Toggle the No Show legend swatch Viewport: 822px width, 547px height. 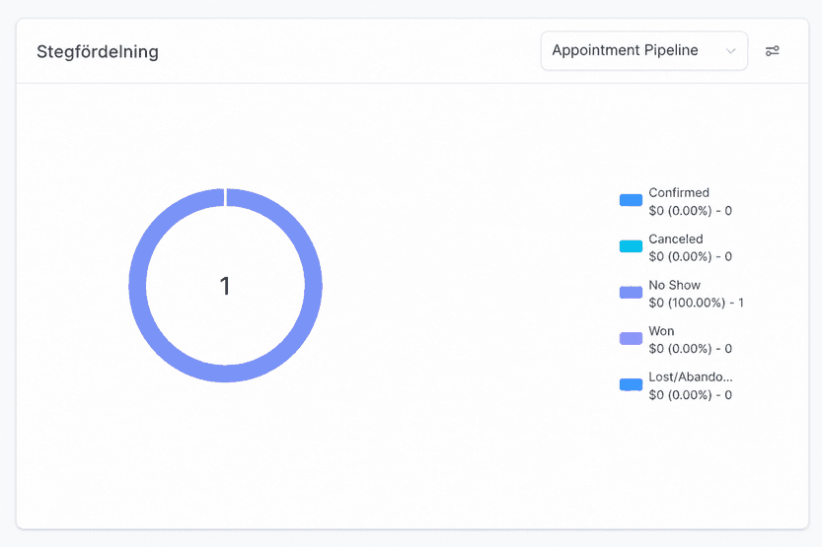click(x=631, y=292)
